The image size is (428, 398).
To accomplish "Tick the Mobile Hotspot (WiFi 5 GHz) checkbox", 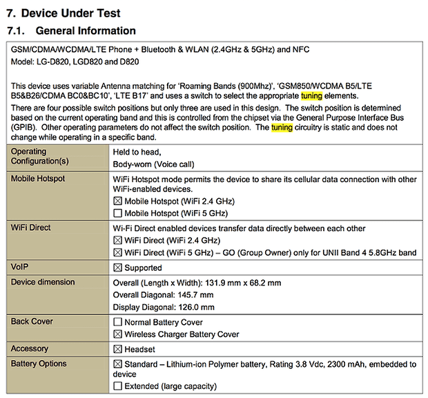I will [117, 213].
